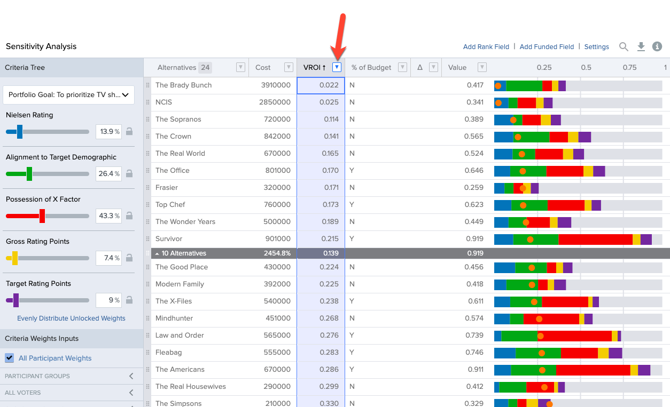Open the info icon

(657, 46)
